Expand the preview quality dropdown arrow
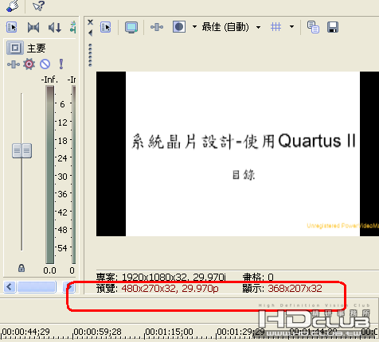Image resolution: width=379 pixels, height=342 pixels. (x=258, y=27)
